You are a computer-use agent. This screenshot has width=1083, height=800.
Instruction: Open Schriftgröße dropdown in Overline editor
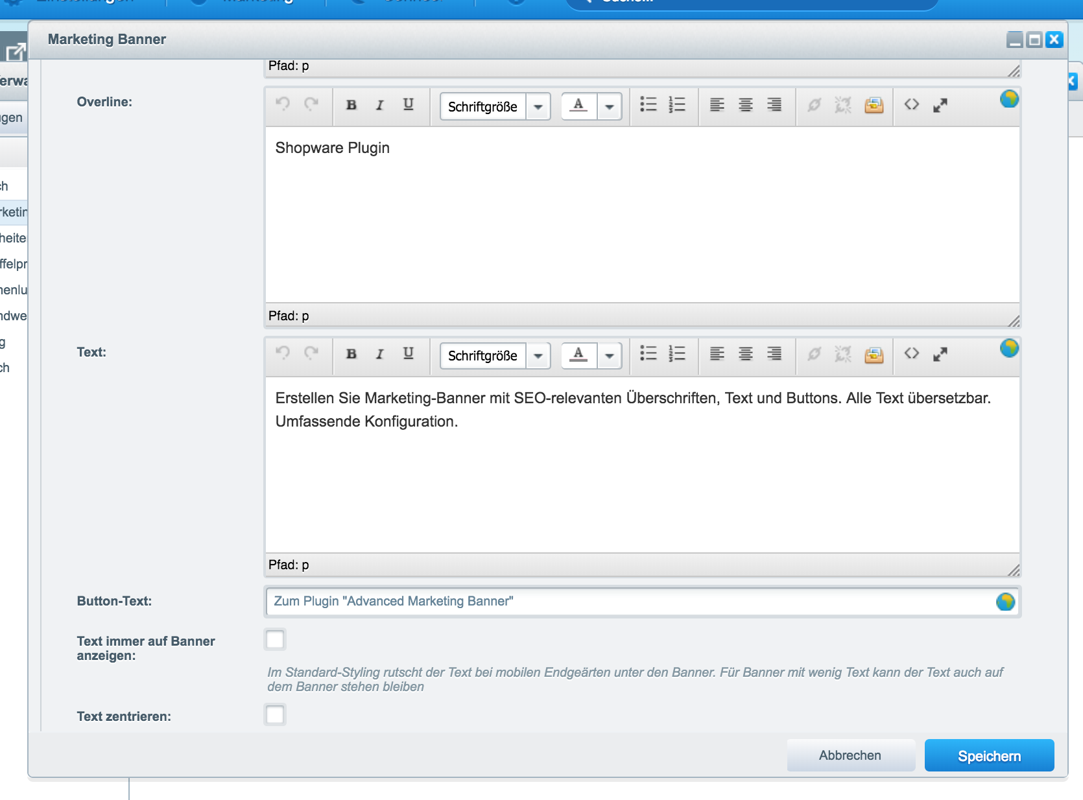click(x=538, y=106)
